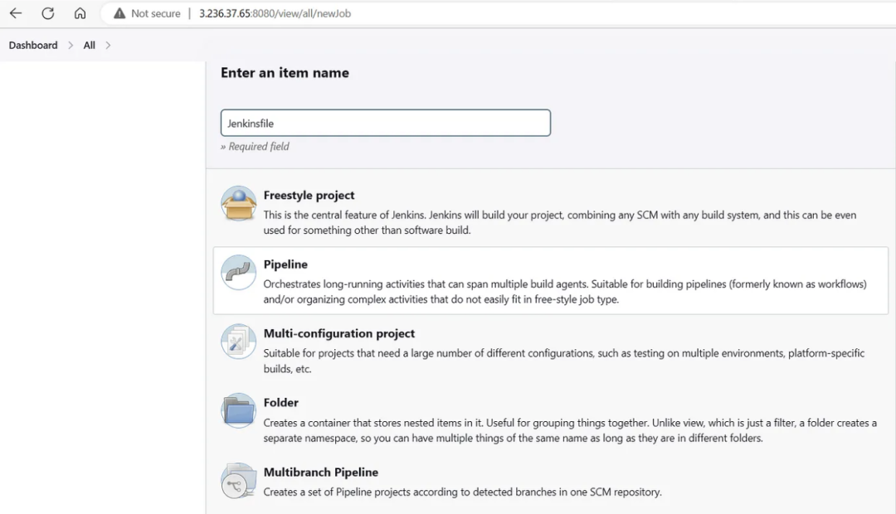The image size is (896, 514).
Task: Choose the Multi-configuration project title
Action: [339, 333]
